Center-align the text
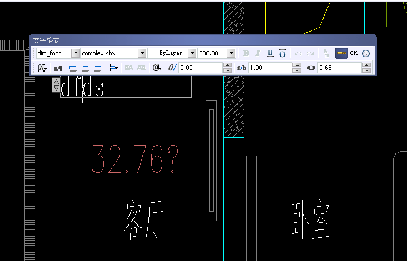407x261 pixels. (x=85, y=68)
